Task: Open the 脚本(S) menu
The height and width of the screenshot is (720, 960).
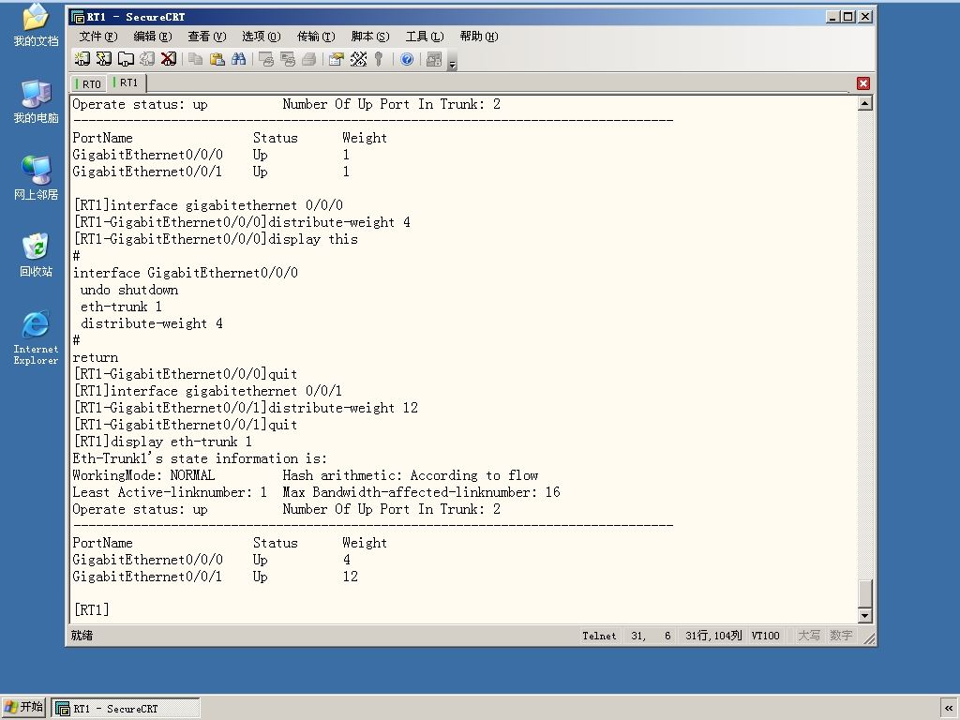Action: click(x=370, y=37)
